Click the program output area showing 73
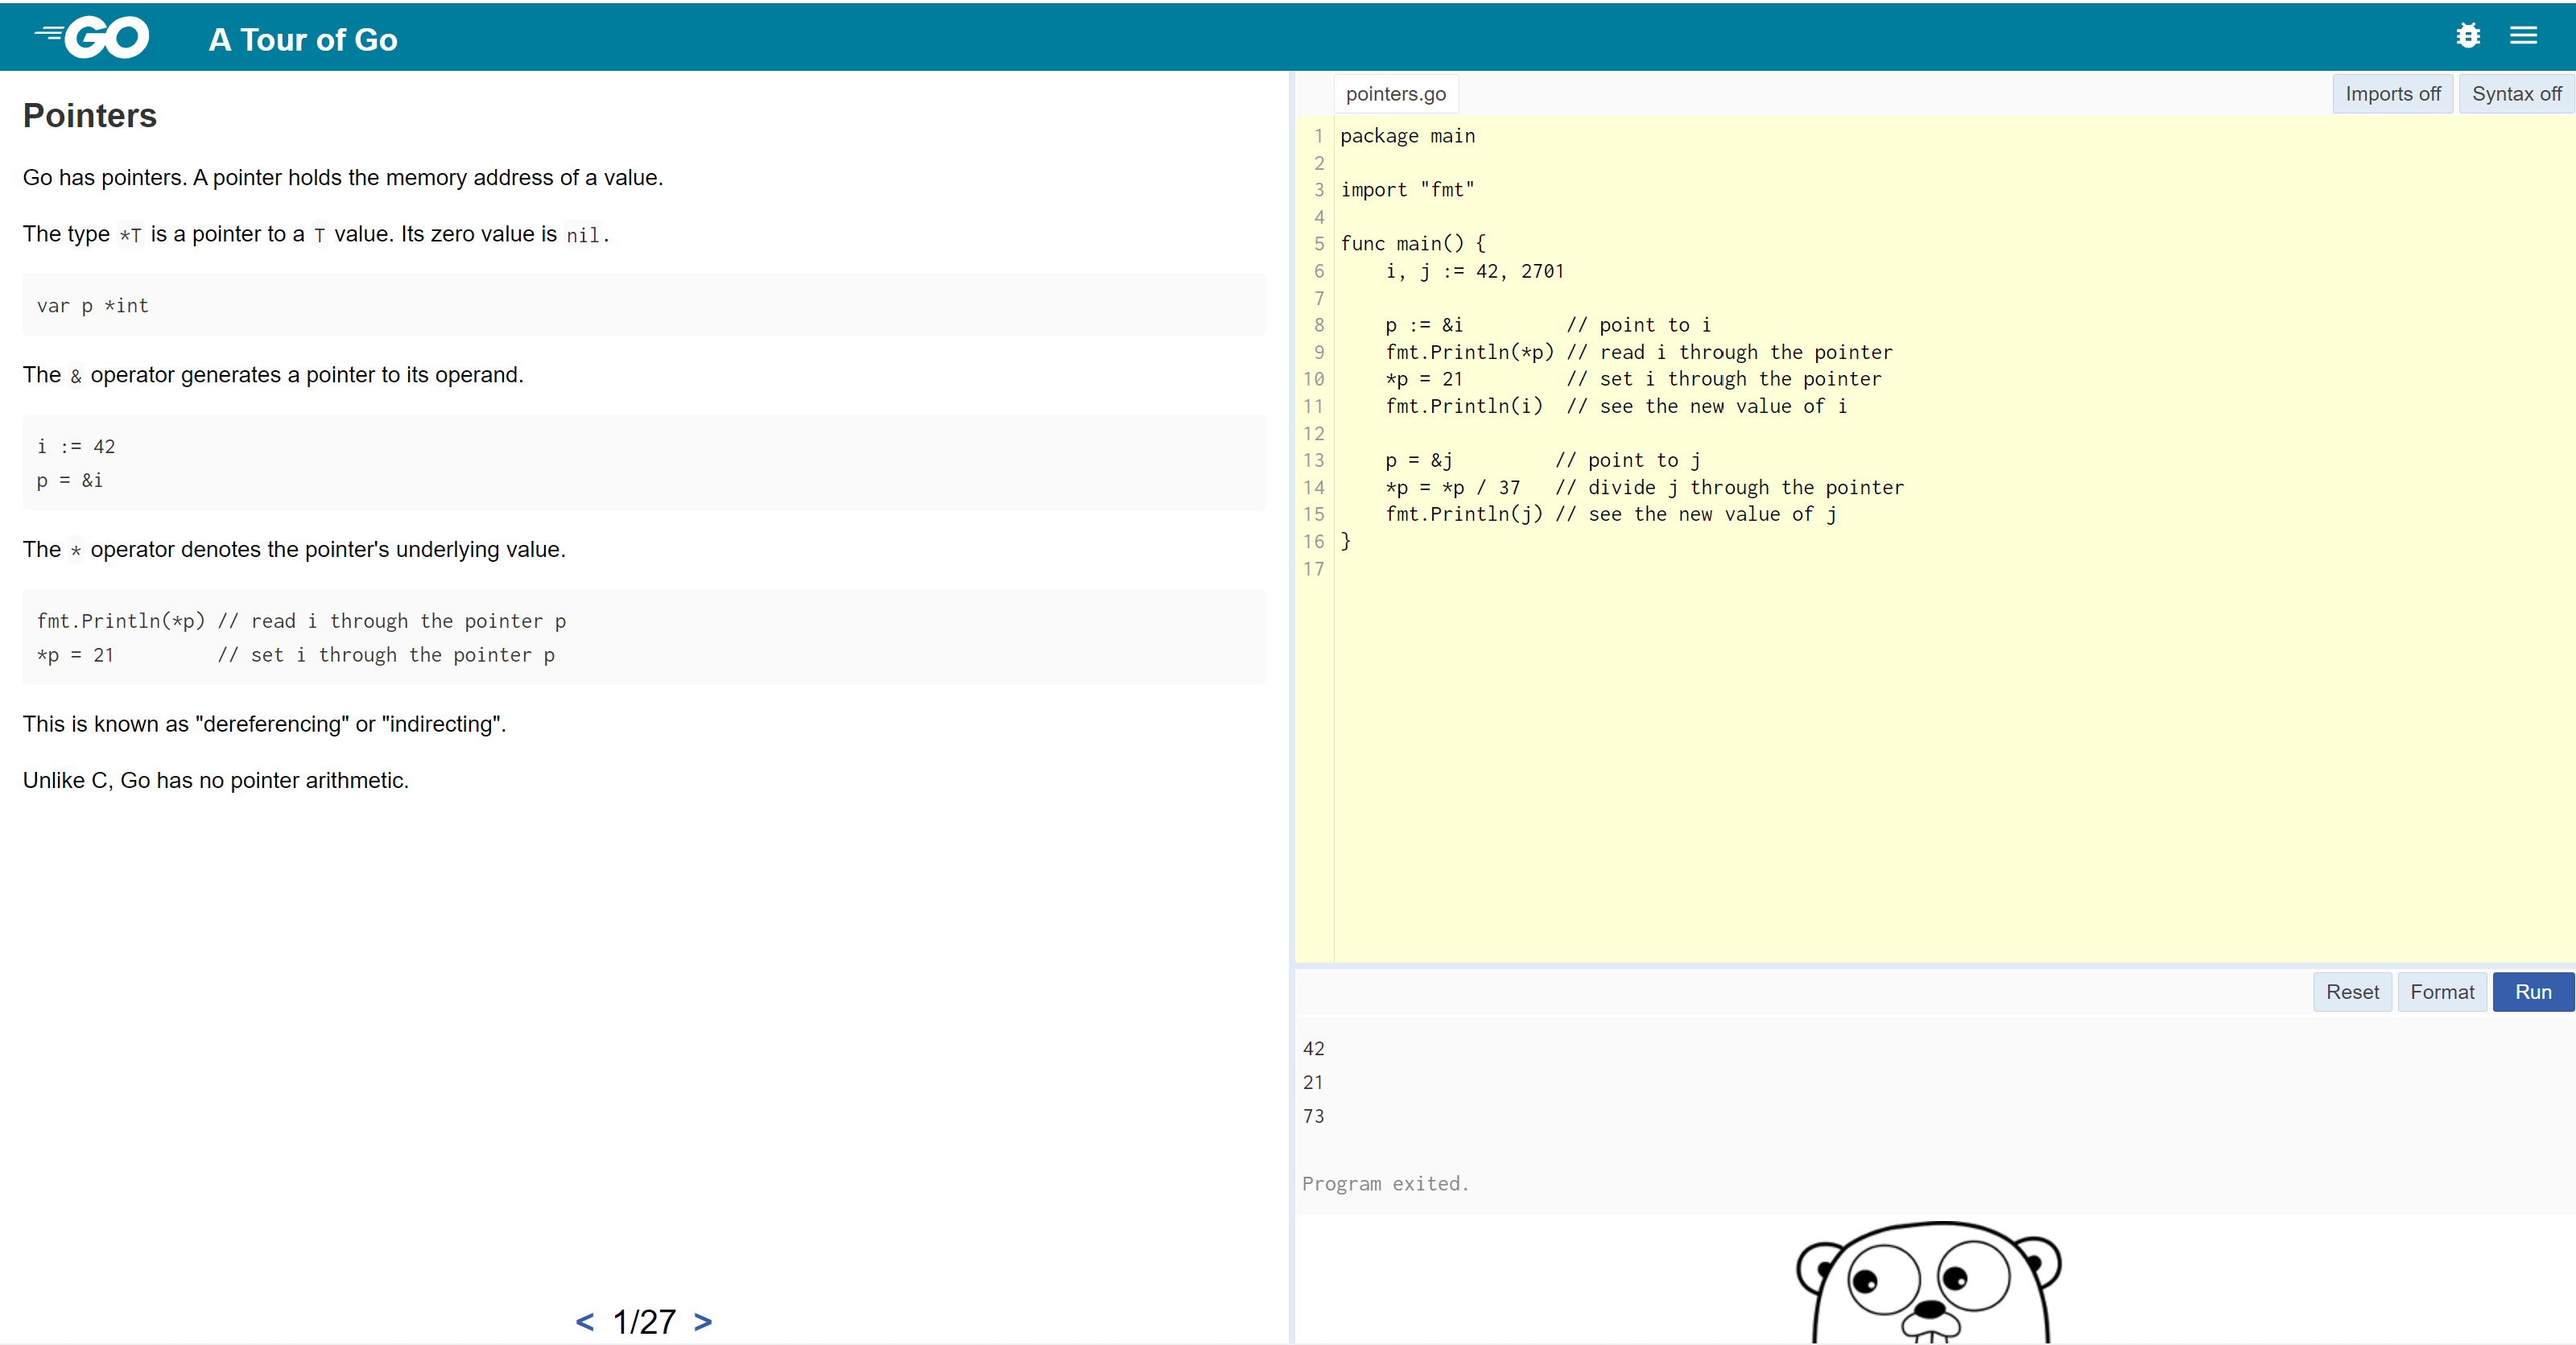Screen dimensions: 2576x1345 [1314, 1116]
